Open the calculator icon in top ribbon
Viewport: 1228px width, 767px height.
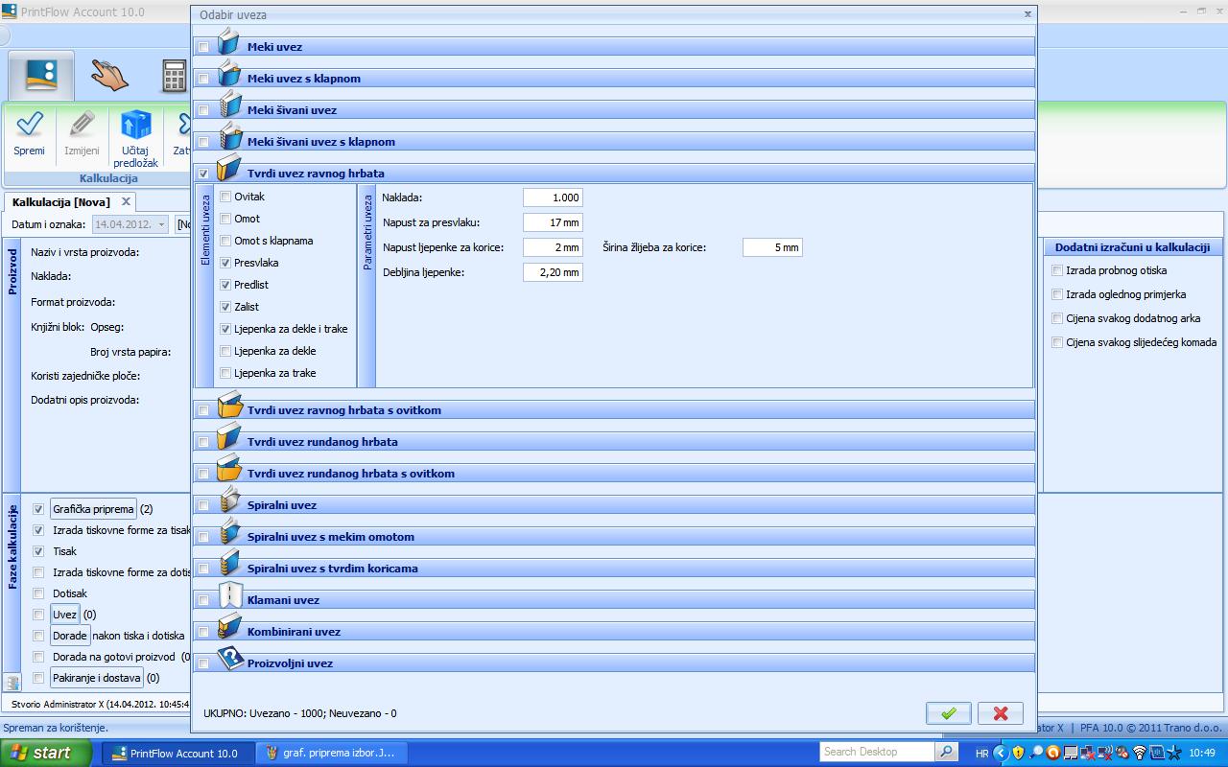tap(174, 75)
